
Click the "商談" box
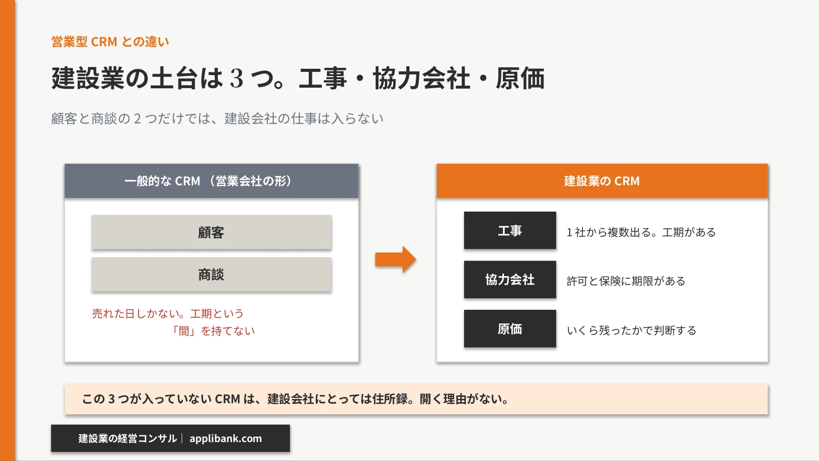(212, 275)
